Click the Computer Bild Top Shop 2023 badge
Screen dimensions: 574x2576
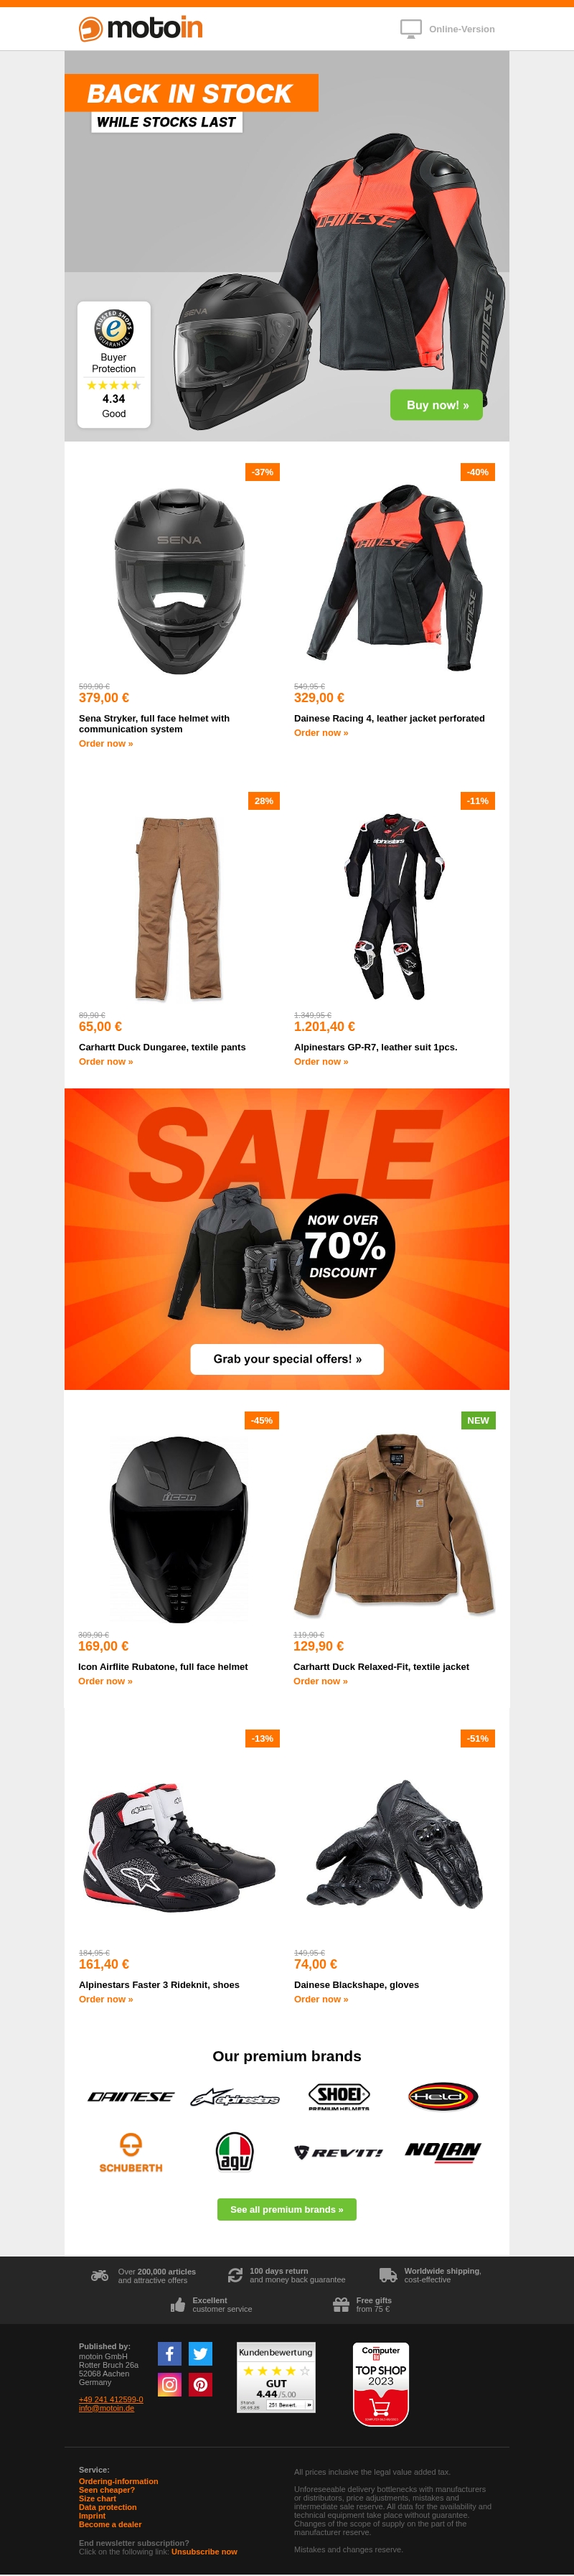(x=381, y=2384)
